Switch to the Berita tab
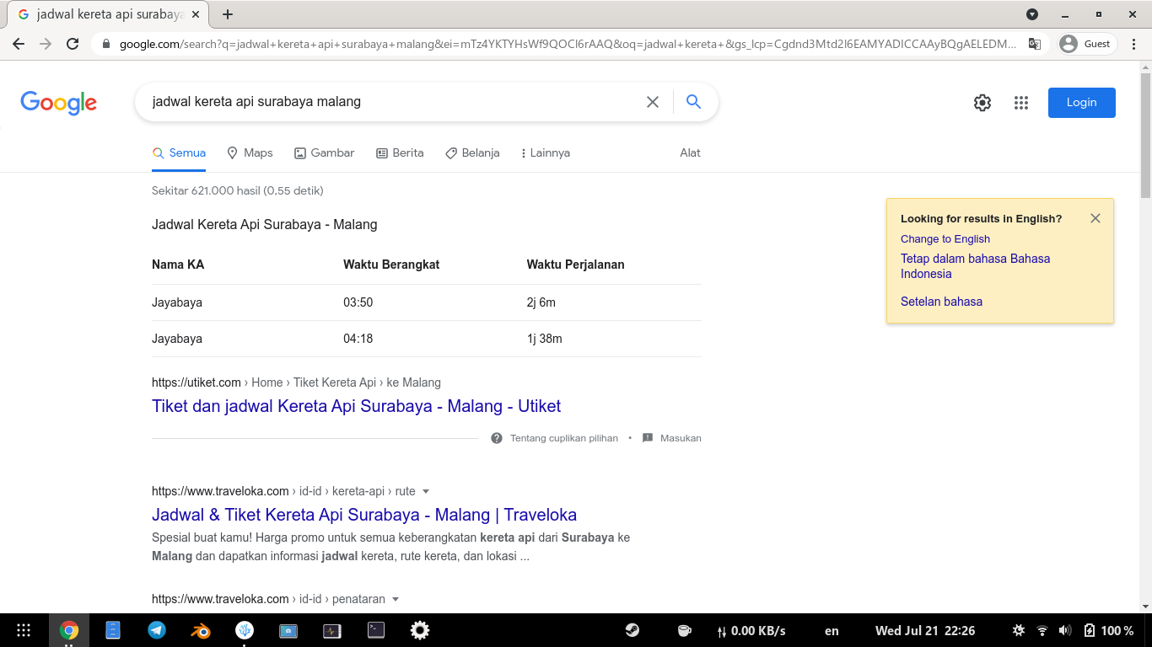Viewport: 1152px width, 647px height. pyautogui.click(x=400, y=152)
